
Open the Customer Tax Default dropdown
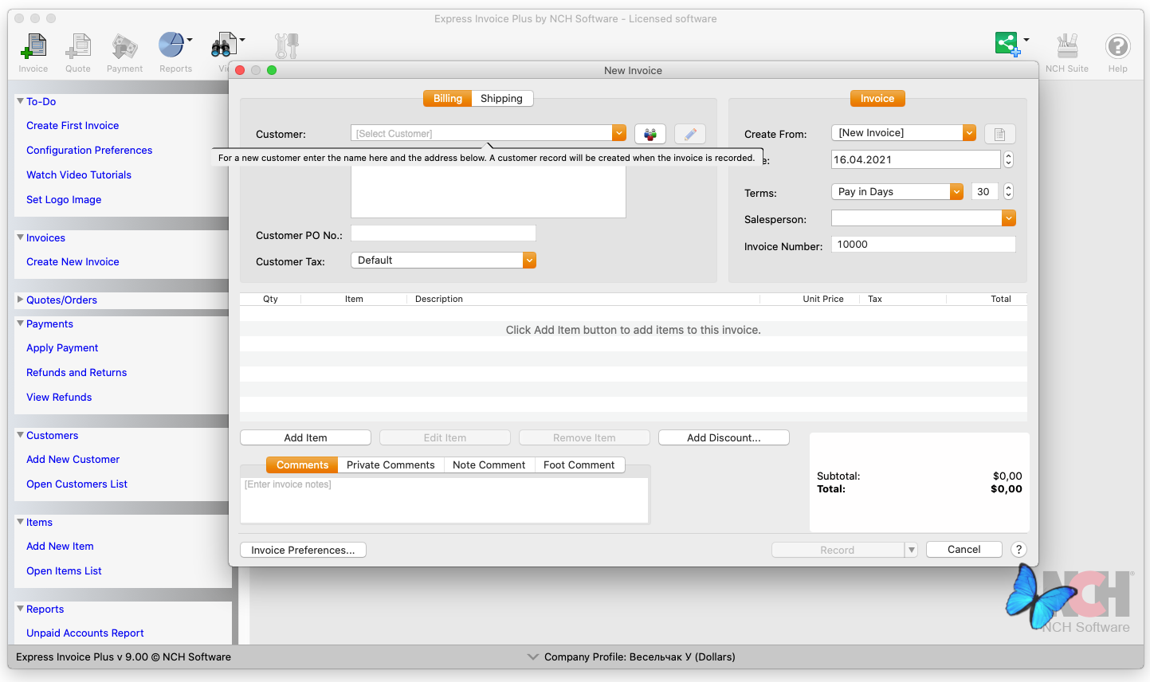529,261
